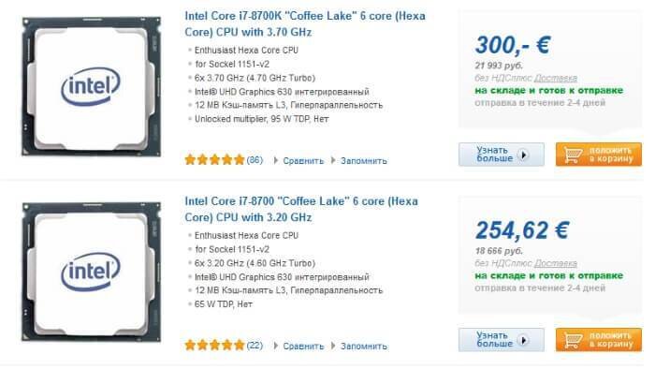The width and height of the screenshot is (655, 369).
Task: Click 'Сравнить' for the i7-8700K
Action: coord(303,161)
